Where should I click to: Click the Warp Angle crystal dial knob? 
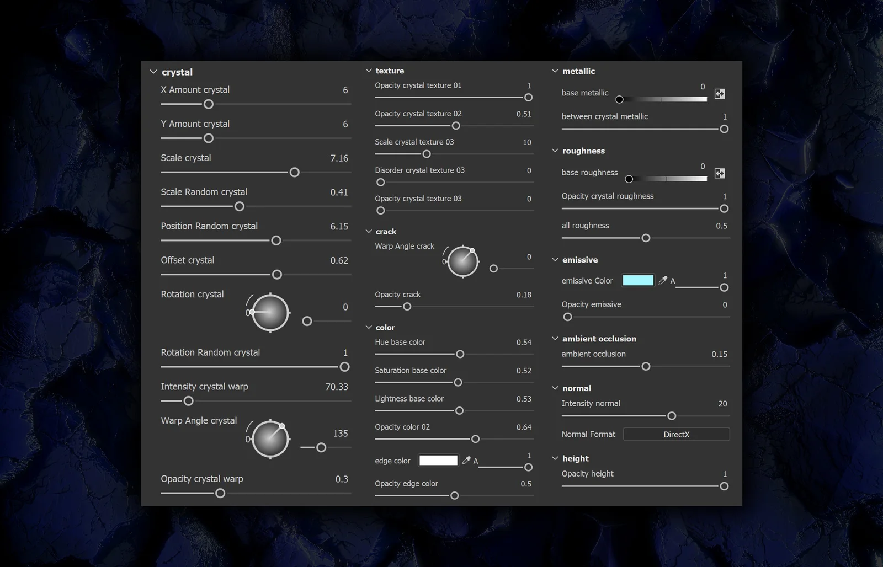(x=269, y=438)
